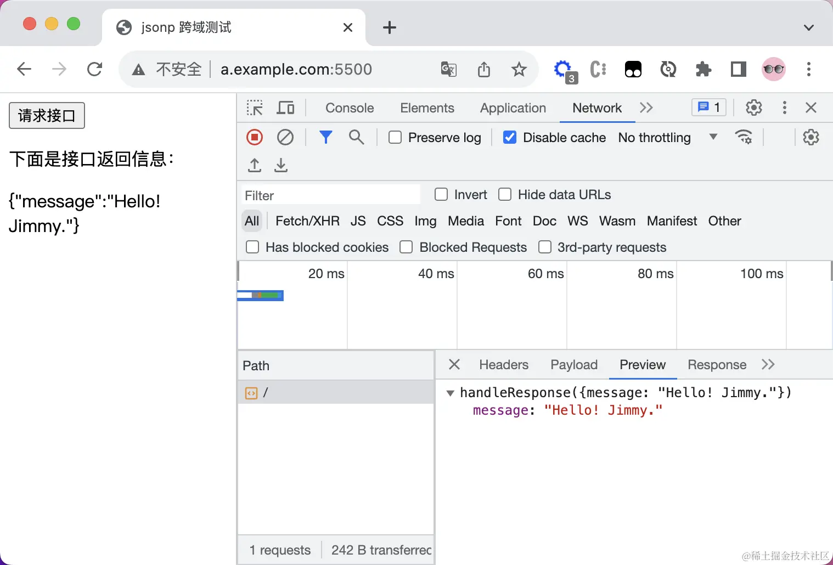Image resolution: width=833 pixels, height=565 pixels.
Task: Filter requests by JS
Action: (x=358, y=221)
